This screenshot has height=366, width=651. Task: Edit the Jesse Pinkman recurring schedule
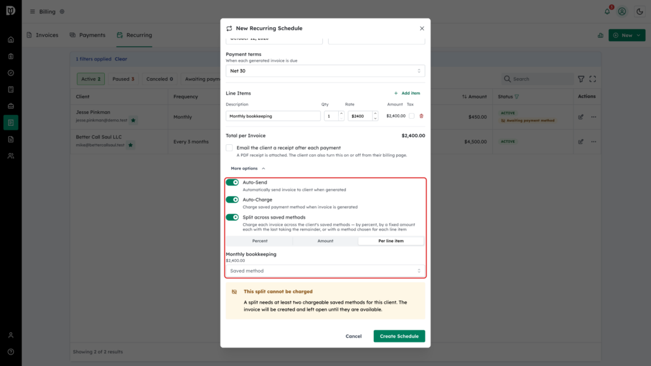[581, 117]
